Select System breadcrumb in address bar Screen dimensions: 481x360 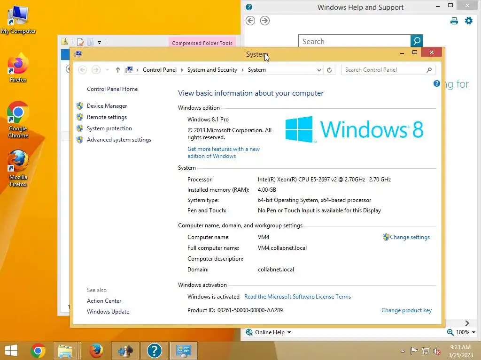click(257, 70)
